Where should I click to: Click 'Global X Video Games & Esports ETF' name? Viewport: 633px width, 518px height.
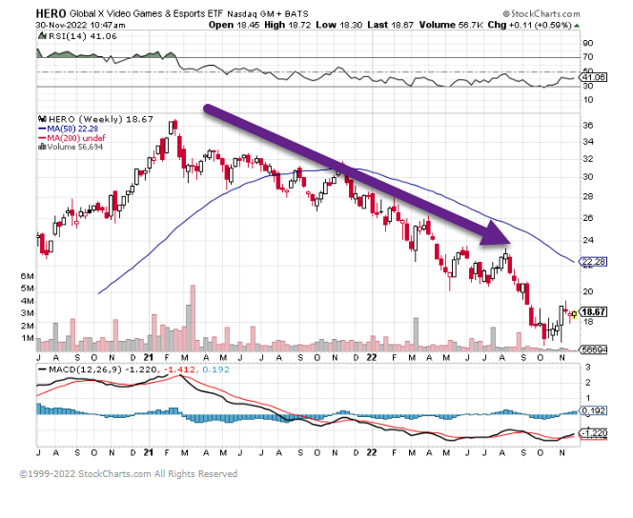[146, 13]
